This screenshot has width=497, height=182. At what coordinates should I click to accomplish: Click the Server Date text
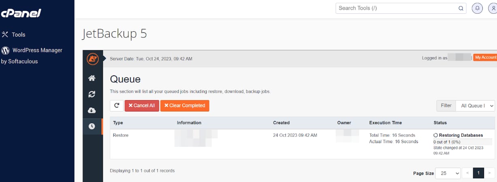151,59
